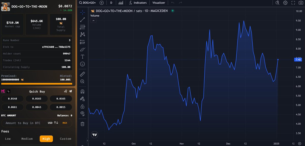Viewport: 305px width, 146px height.
Task: Open Indicators dialog
Action: (x=138, y=3)
